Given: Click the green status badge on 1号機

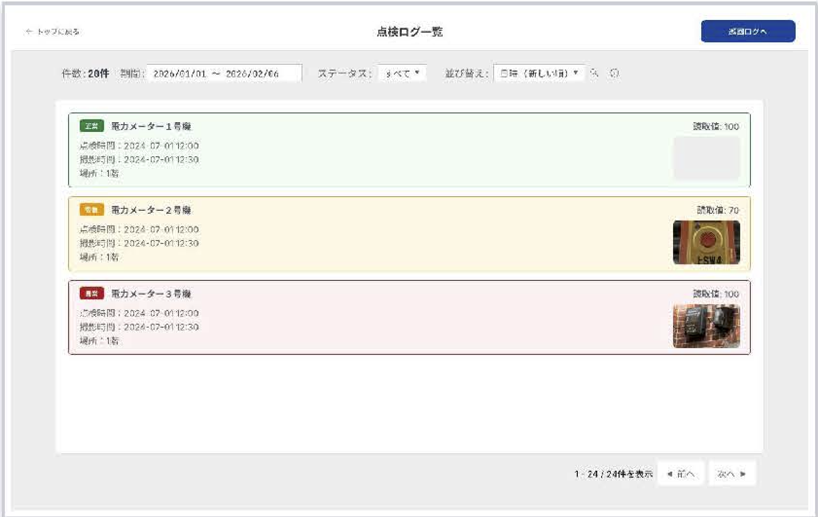Looking at the screenshot, I should click(x=91, y=126).
